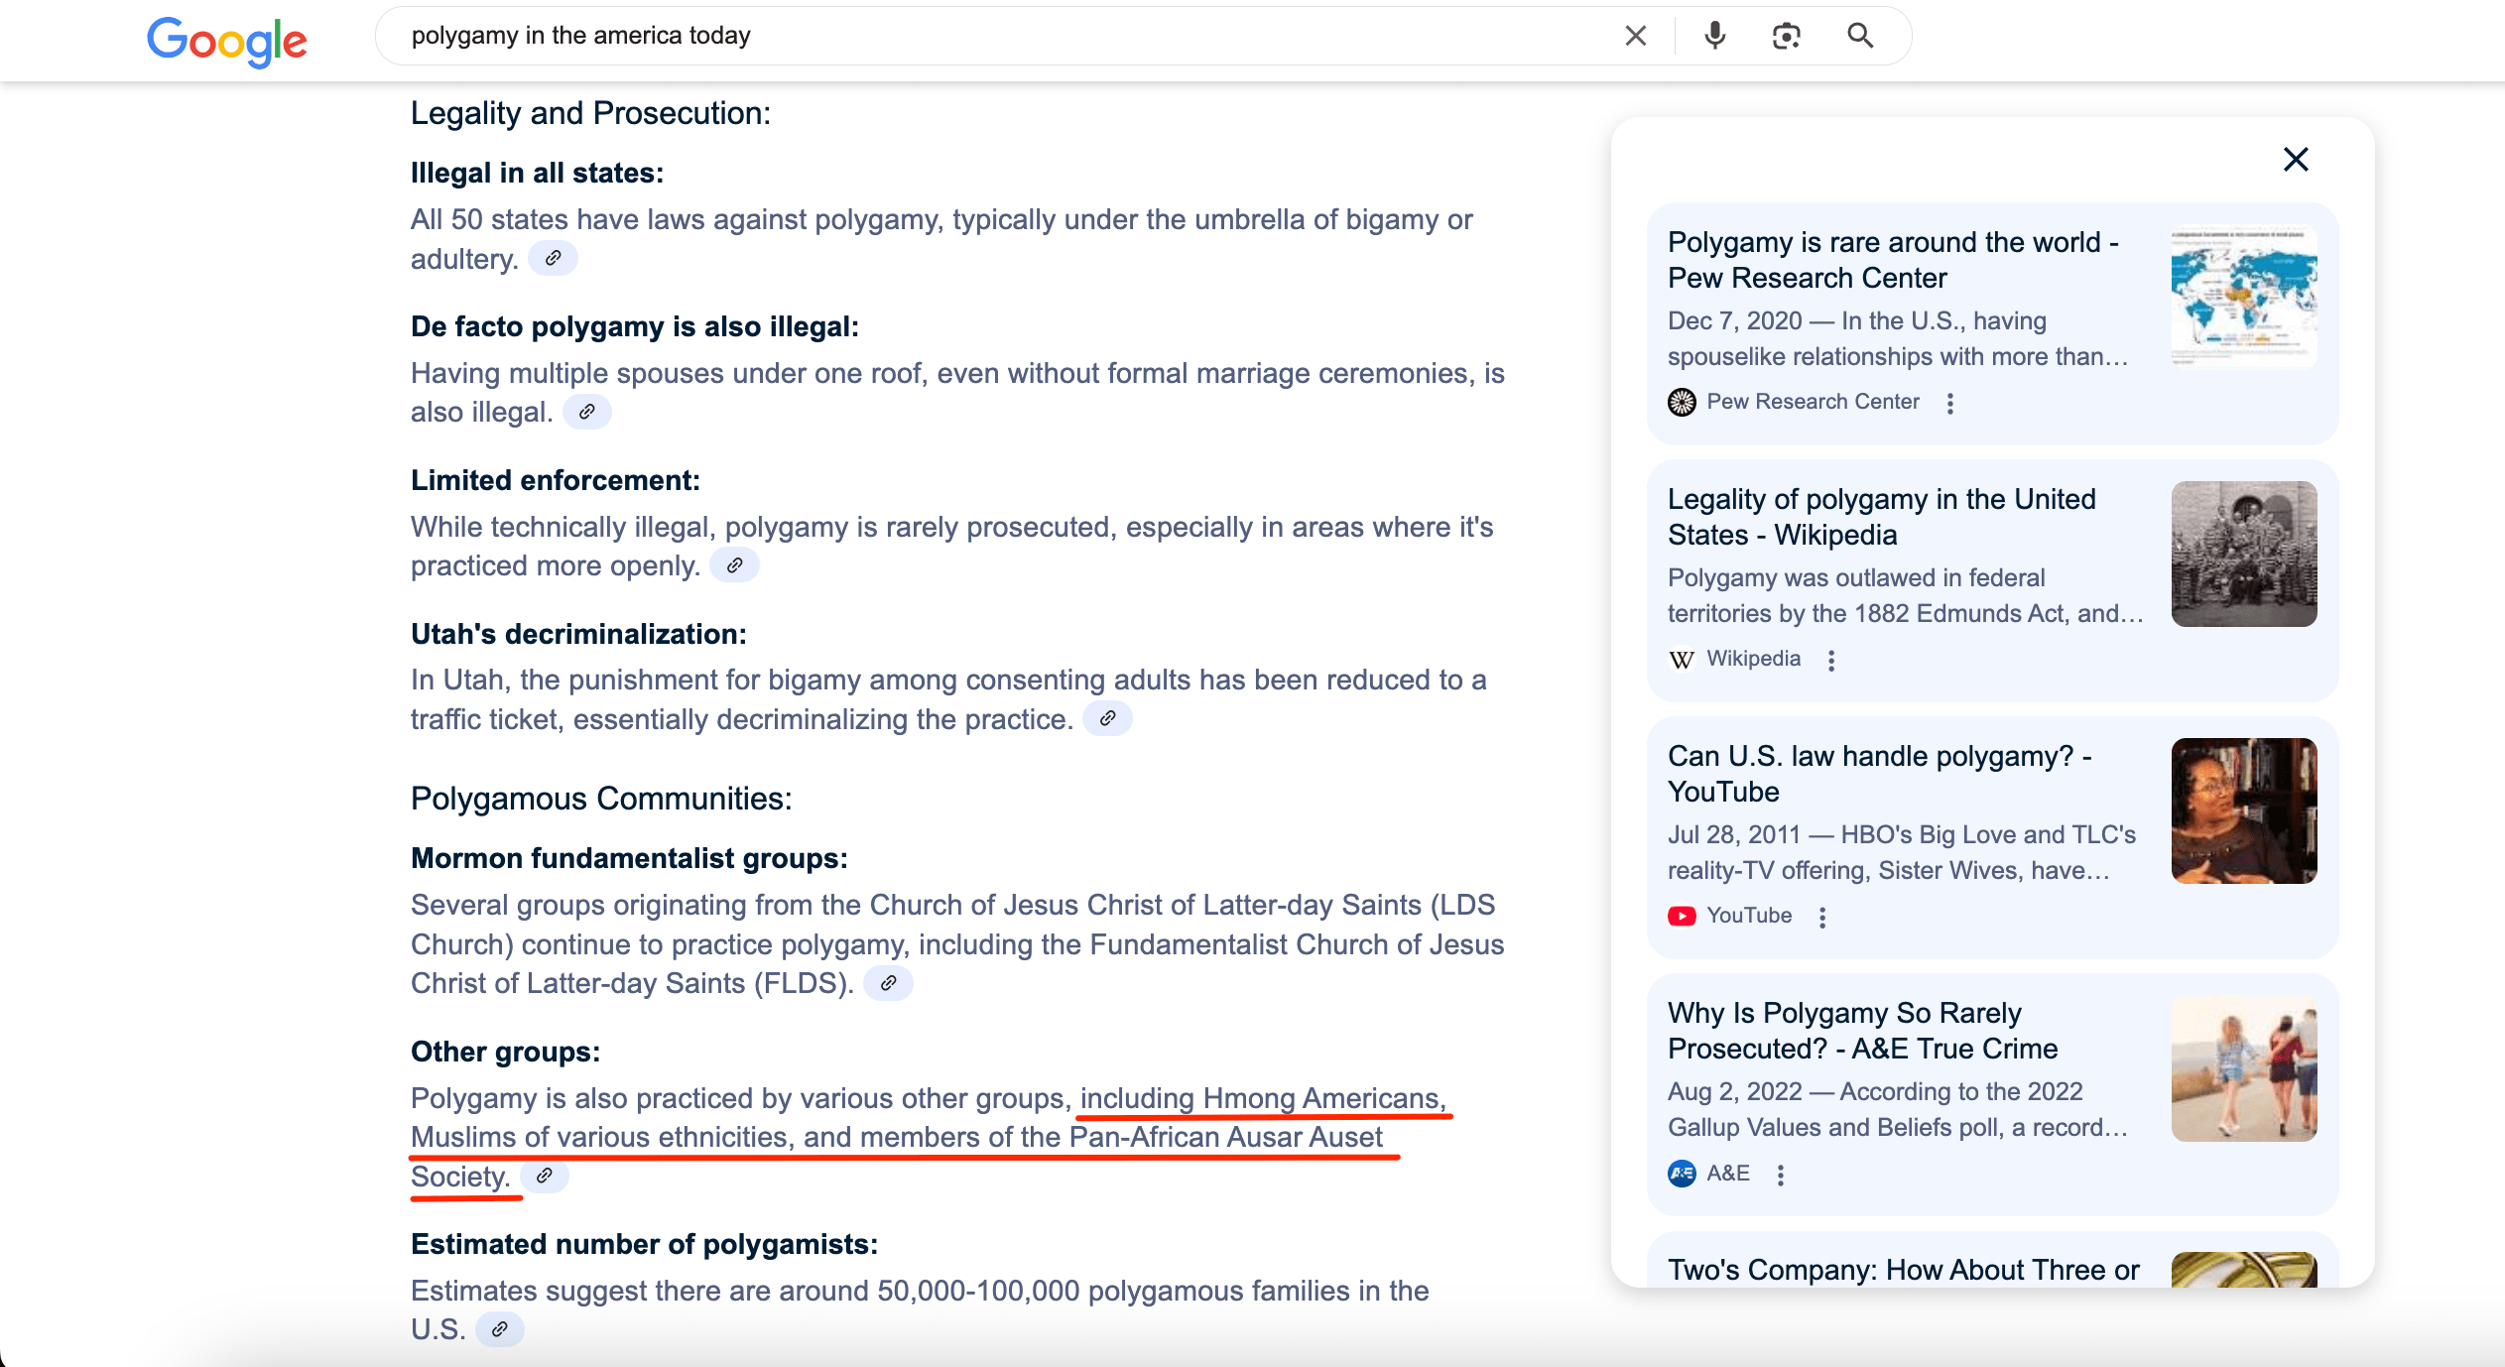Open link chip after 'Ausar Auset Society.'
The height and width of the screenshot is (1367, 2505).
(544, 1177)
